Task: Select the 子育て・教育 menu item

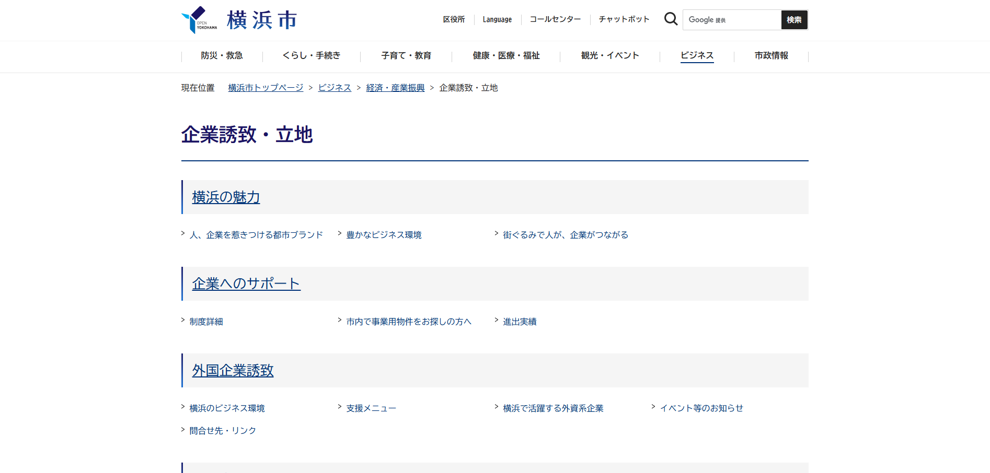Action: pos(406,55)
